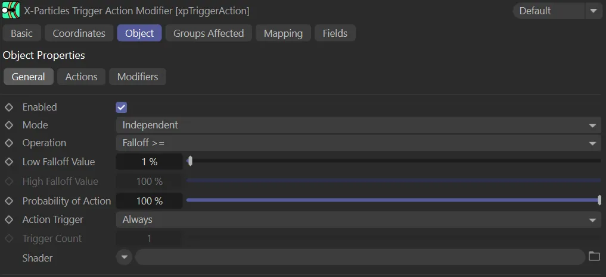Toggle keyframe diamond next to Enabled
The width and height of the screenshot is (606, 277).
pos(9,107)
